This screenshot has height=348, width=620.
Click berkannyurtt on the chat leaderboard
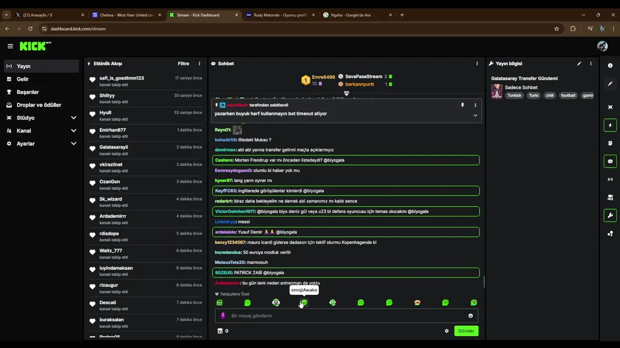pos(359,84)
